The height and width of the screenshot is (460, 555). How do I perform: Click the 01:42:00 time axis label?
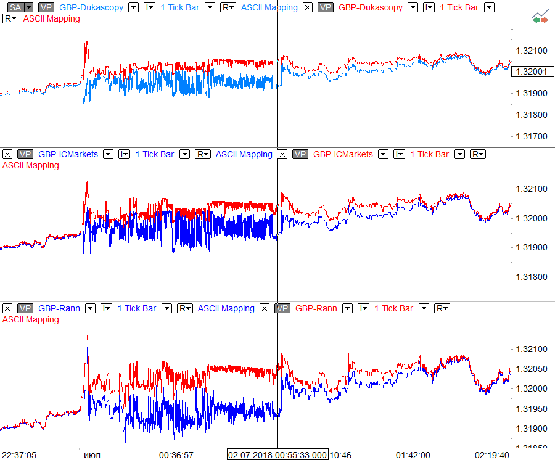click(x=413, y=454)
